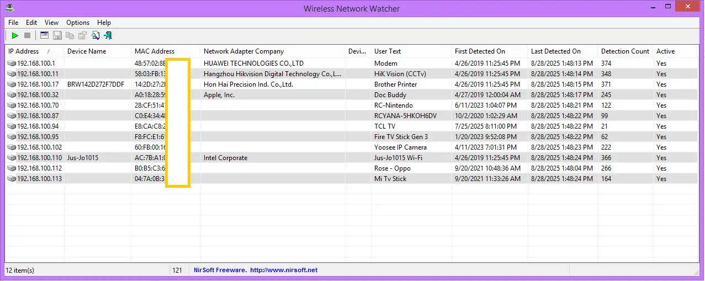Click device icon for 192.168.100.32
Viewport: 705px width, 281px height.
point(12,95)
